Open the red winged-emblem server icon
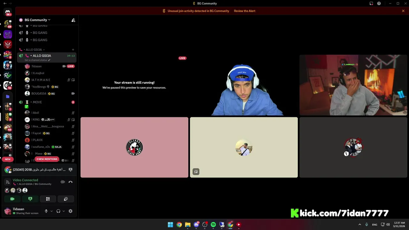The width and height of the screenshot is (409, 230). [8, 44]
